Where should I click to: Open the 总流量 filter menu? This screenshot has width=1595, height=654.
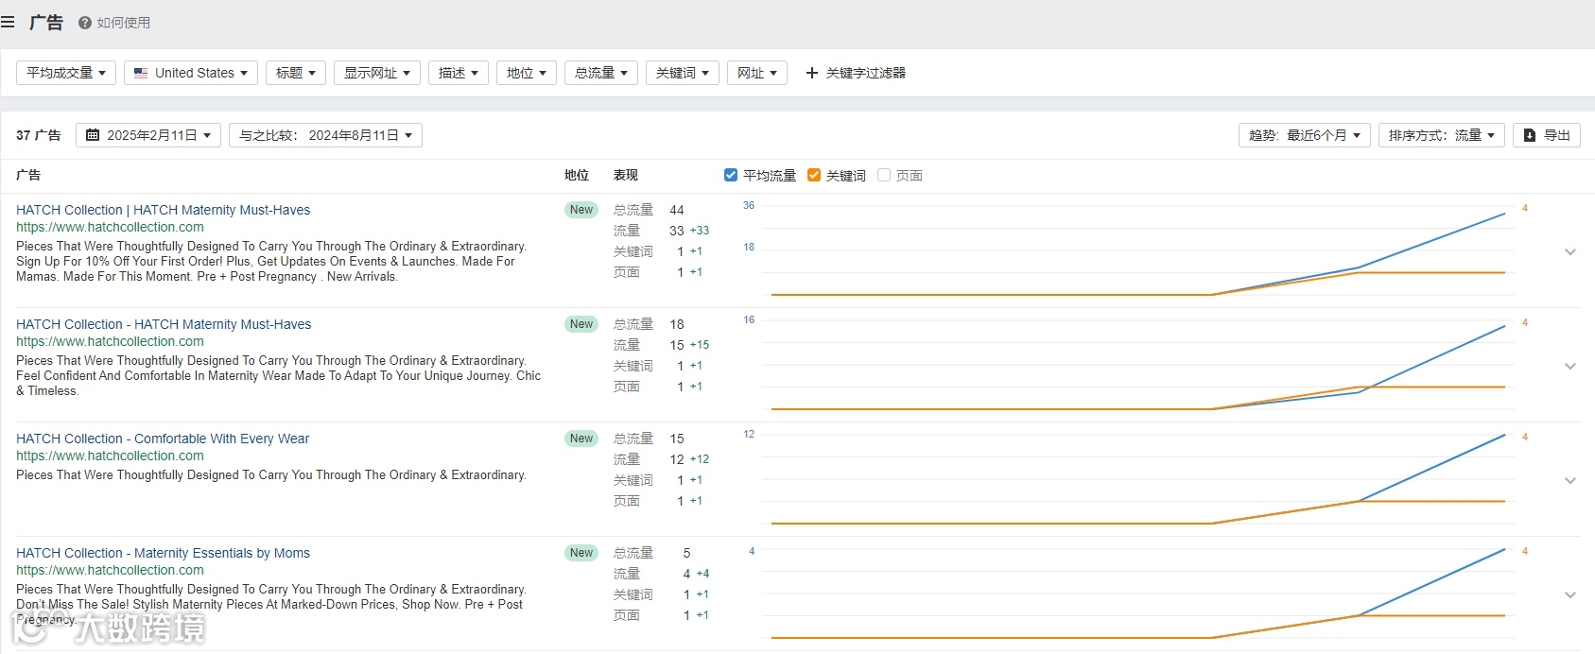(600, 73)
